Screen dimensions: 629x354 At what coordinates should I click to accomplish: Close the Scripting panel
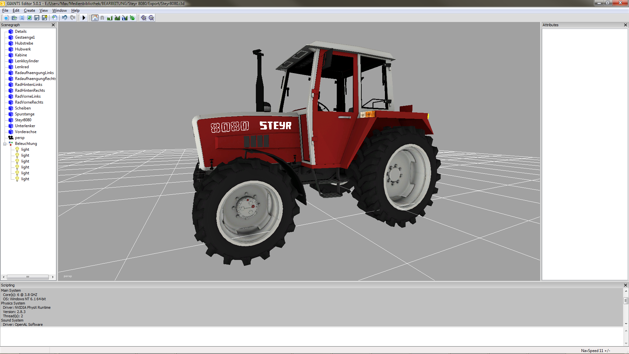point(625,285)
